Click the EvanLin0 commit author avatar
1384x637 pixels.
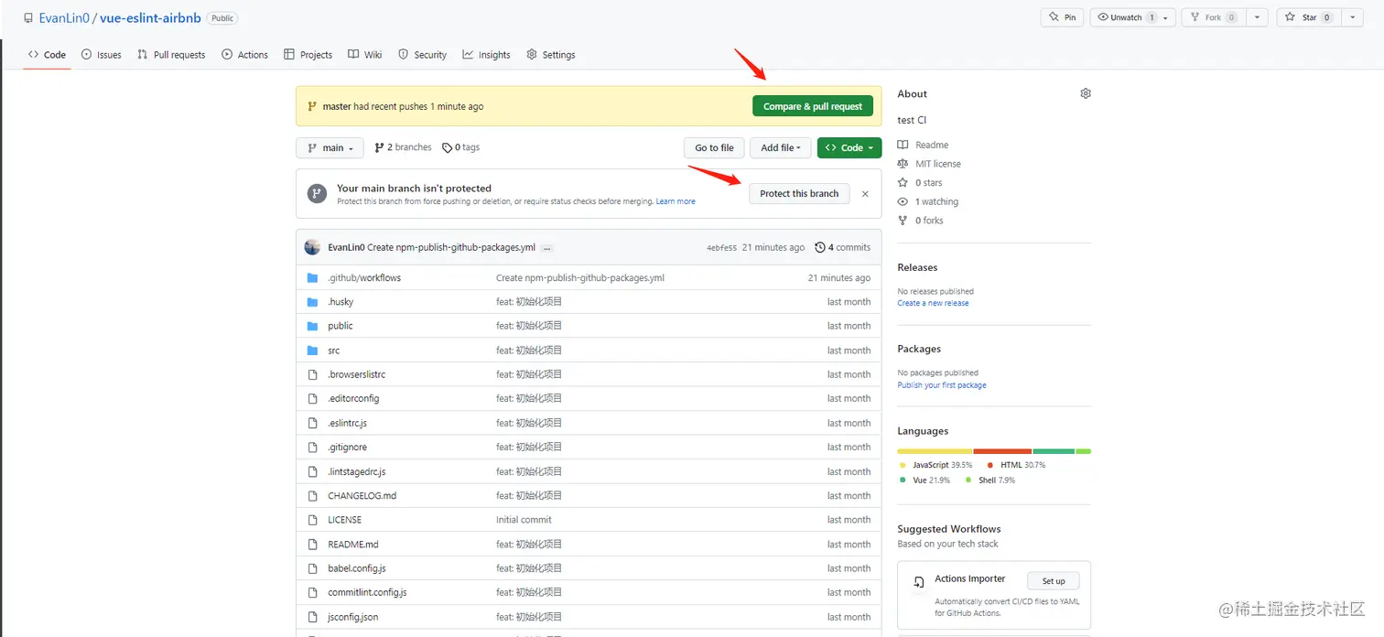312,247
